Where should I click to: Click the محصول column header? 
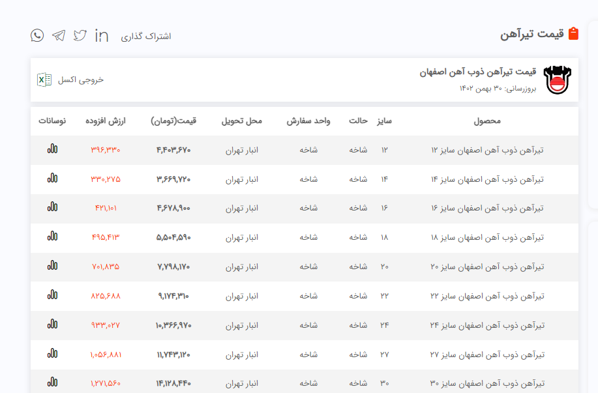coord(486,121)
